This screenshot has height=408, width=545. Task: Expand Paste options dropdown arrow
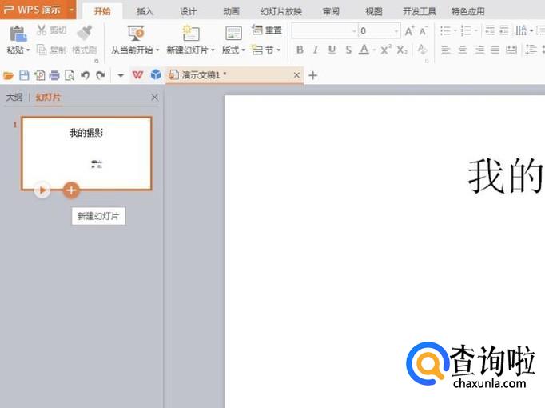coord(28,50)
